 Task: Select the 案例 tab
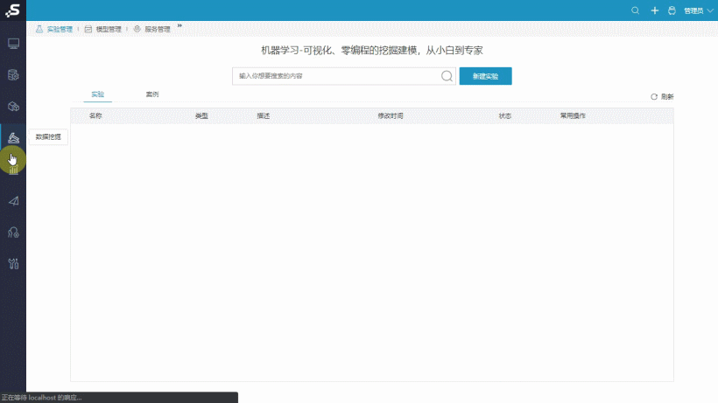(151, 94)
